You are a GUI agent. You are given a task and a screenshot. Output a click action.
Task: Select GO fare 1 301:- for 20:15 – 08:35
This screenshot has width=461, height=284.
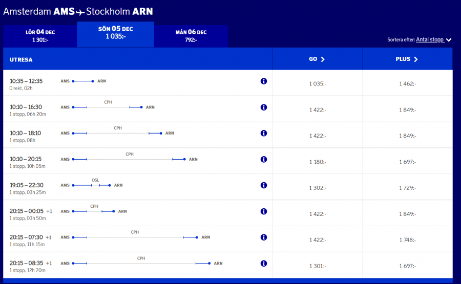pyautogui.click(x=318, y=266)
